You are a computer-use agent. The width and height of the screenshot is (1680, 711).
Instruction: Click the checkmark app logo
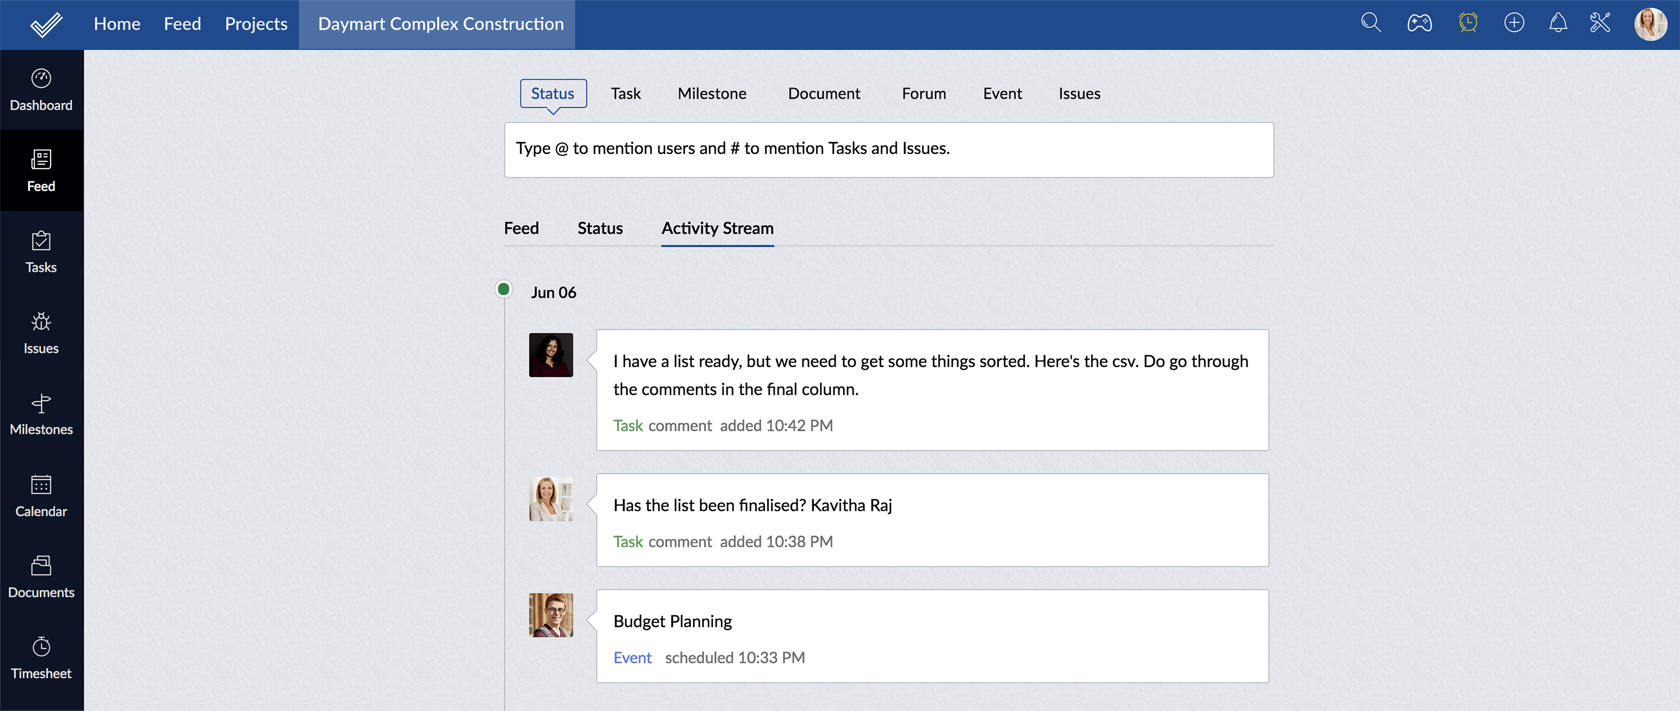click(46, 25)
